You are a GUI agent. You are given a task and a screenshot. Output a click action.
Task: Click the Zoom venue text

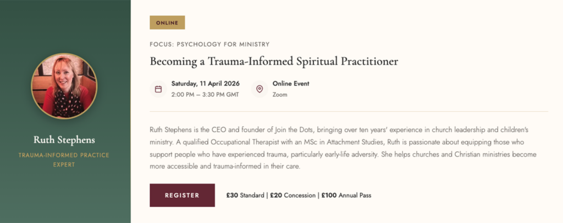point(280,94)
